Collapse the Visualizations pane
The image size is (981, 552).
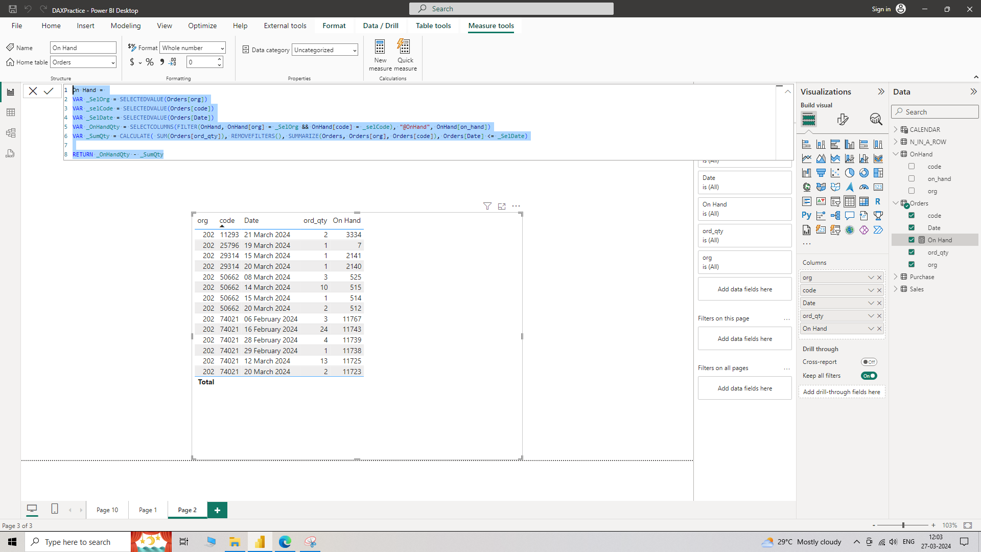point(881,91)
